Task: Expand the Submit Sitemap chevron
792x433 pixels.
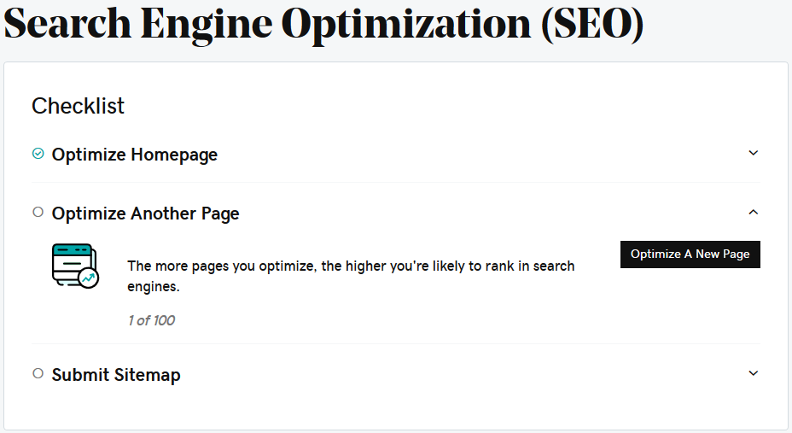Action: click(x=753, y=373)
